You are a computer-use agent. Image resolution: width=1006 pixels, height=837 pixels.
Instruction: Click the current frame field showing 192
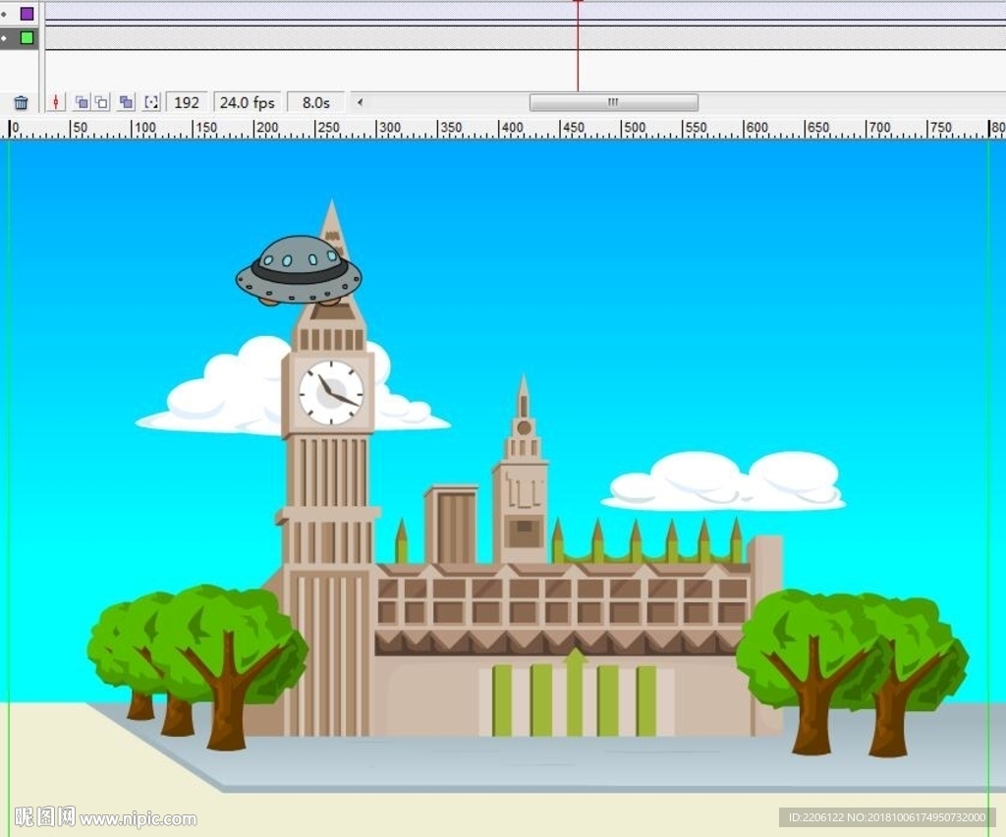click(187, 102)
